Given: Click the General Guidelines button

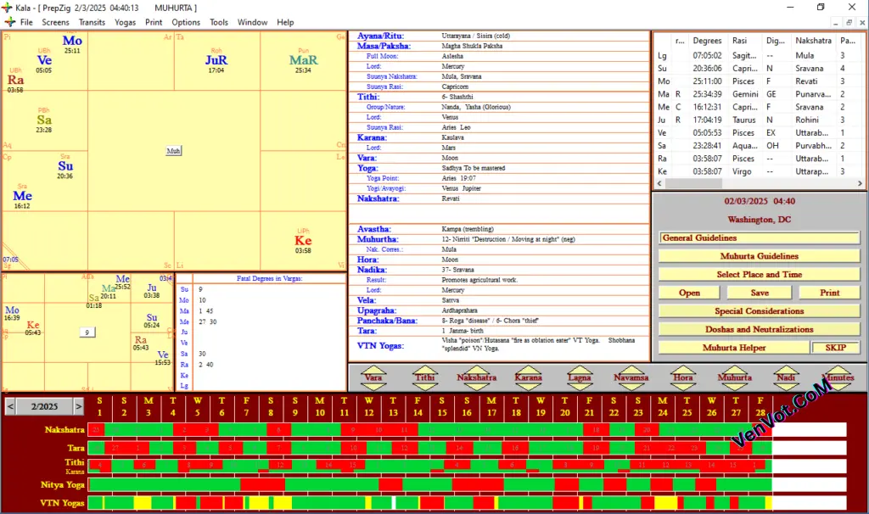Looking at the screenshot, I should tap(759, 238).
